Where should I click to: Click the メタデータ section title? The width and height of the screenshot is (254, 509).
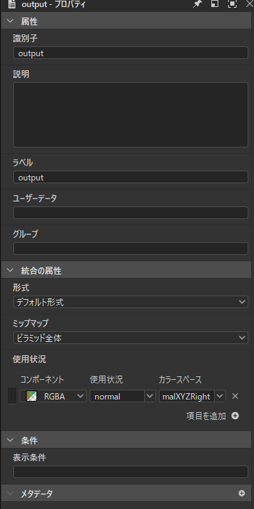click(36, 494)
